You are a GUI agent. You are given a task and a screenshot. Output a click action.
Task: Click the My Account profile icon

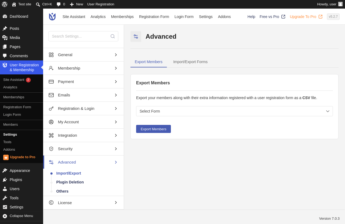[51, 122]
